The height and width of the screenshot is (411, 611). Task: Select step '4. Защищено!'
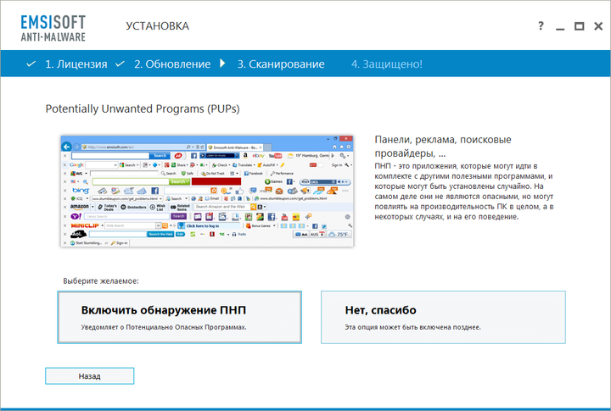(x=387, y=64)
